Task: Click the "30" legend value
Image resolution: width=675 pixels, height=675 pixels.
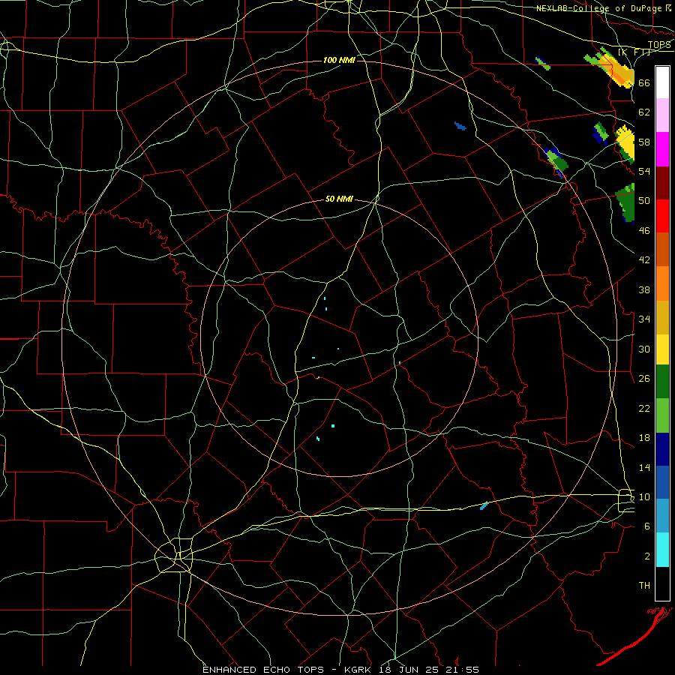Action: click(x=644, y=349)
